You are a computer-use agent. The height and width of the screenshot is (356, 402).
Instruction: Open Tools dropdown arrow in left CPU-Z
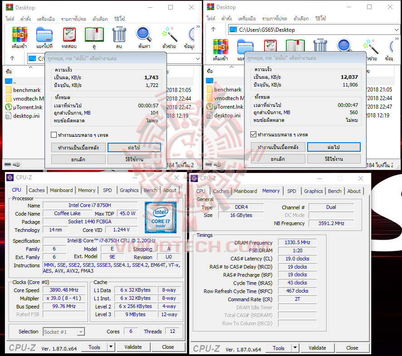[x=111, y=347]
